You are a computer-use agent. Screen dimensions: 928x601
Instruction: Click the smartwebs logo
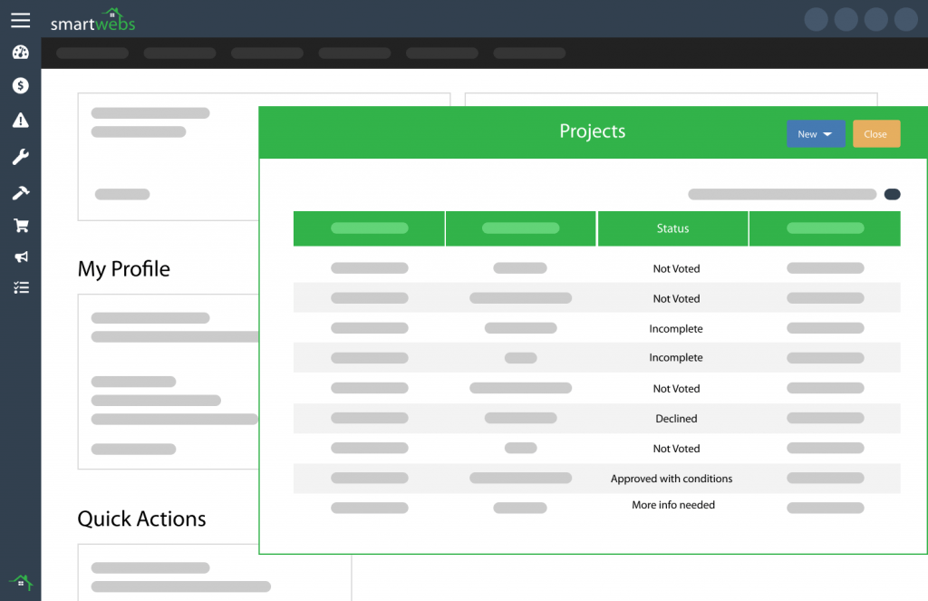coord(92,19)
